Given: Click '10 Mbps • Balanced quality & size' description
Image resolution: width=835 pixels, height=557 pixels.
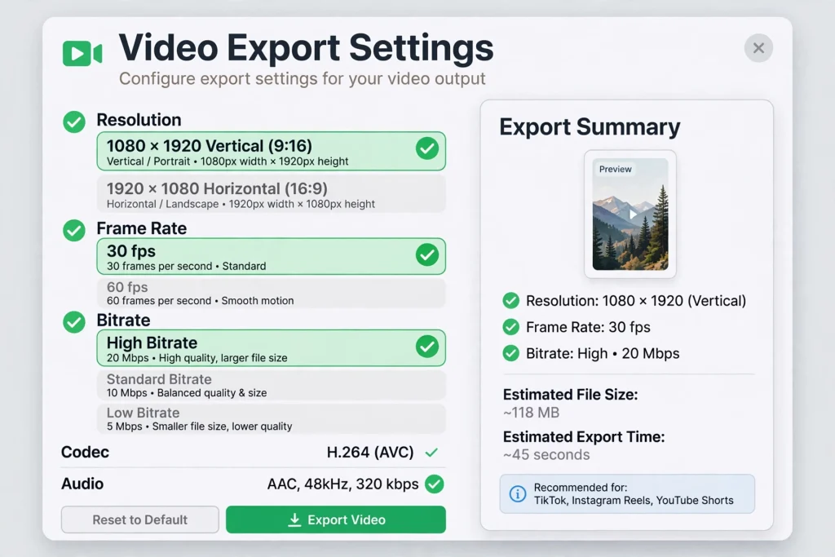Looking at the screenshot, I should [x=187, y=393].
